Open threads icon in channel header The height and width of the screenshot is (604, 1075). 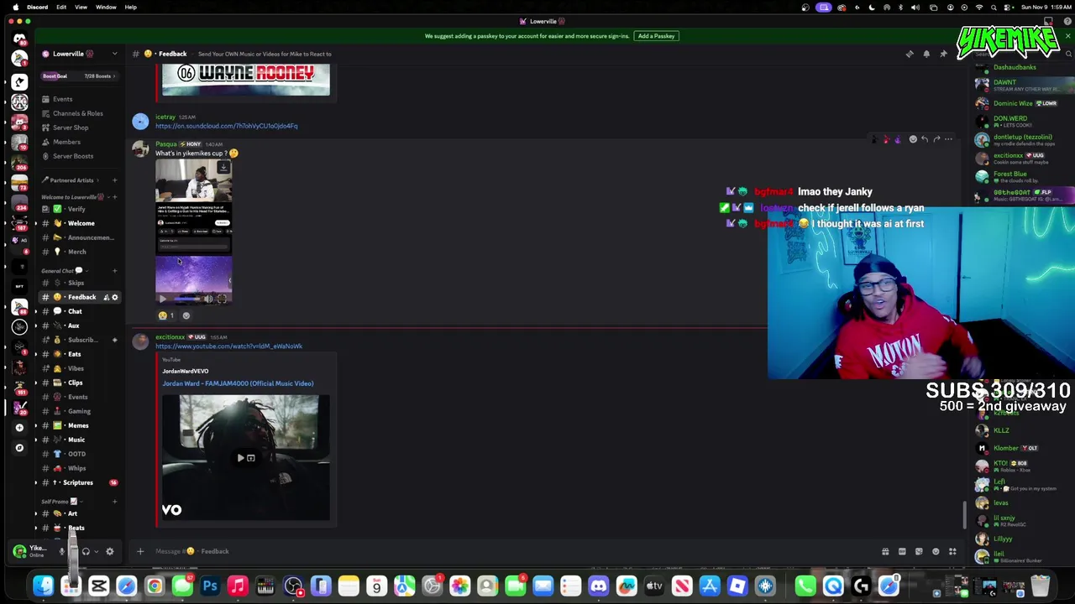coord(910,54)
